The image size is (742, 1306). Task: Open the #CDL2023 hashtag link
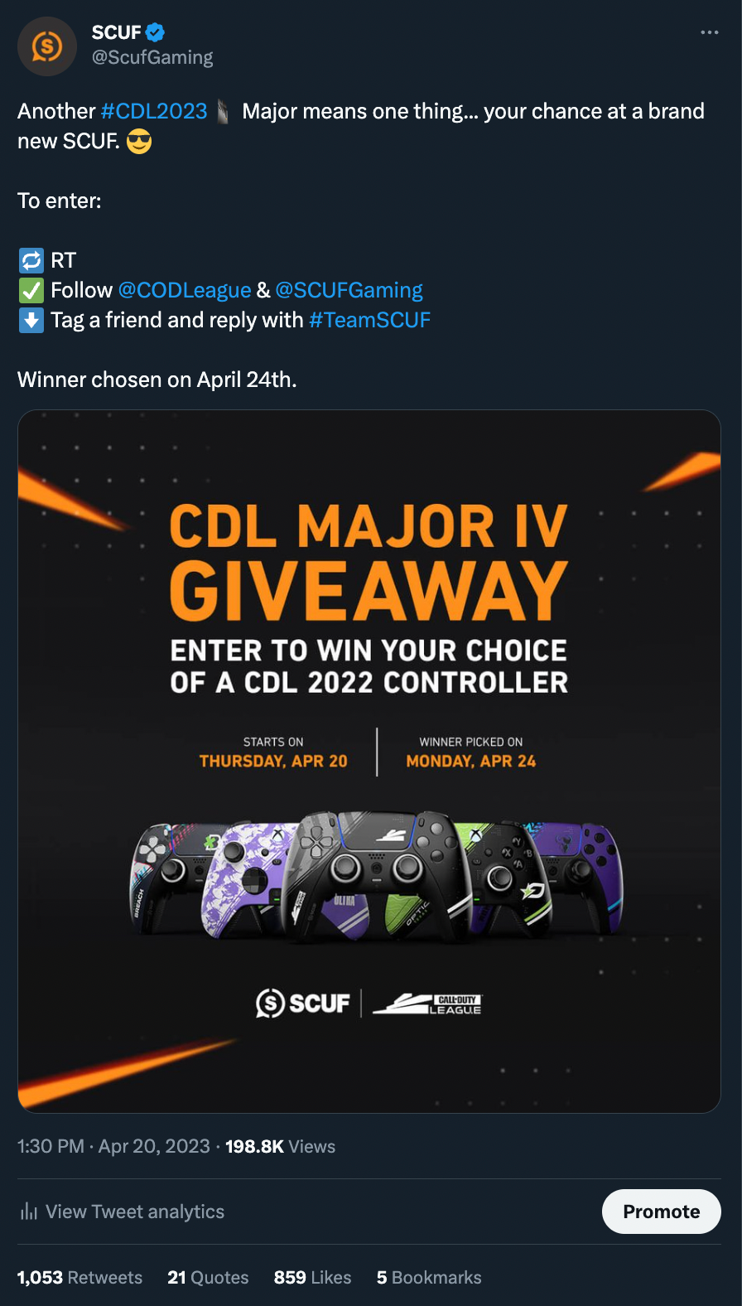(x=154, y=111)
